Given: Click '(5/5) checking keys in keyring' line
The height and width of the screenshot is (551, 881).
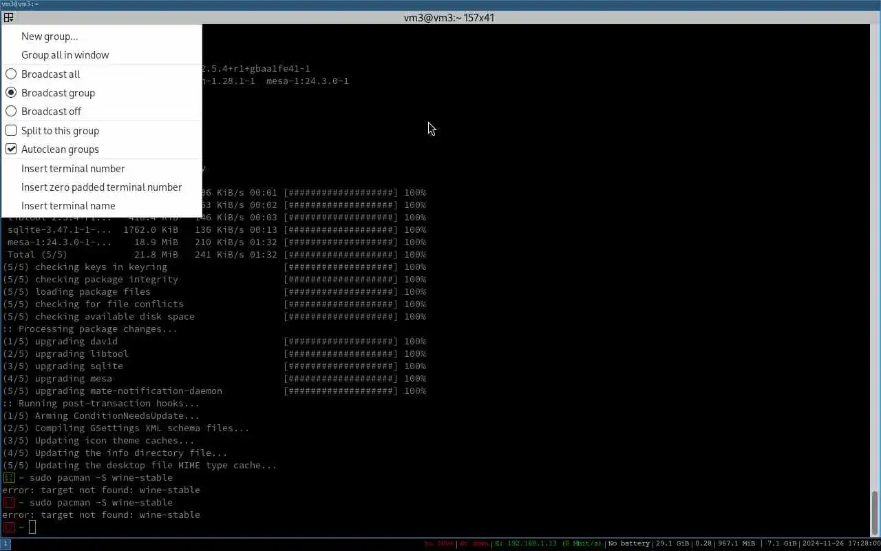Looking at the screenshot, I should [85, 267].
